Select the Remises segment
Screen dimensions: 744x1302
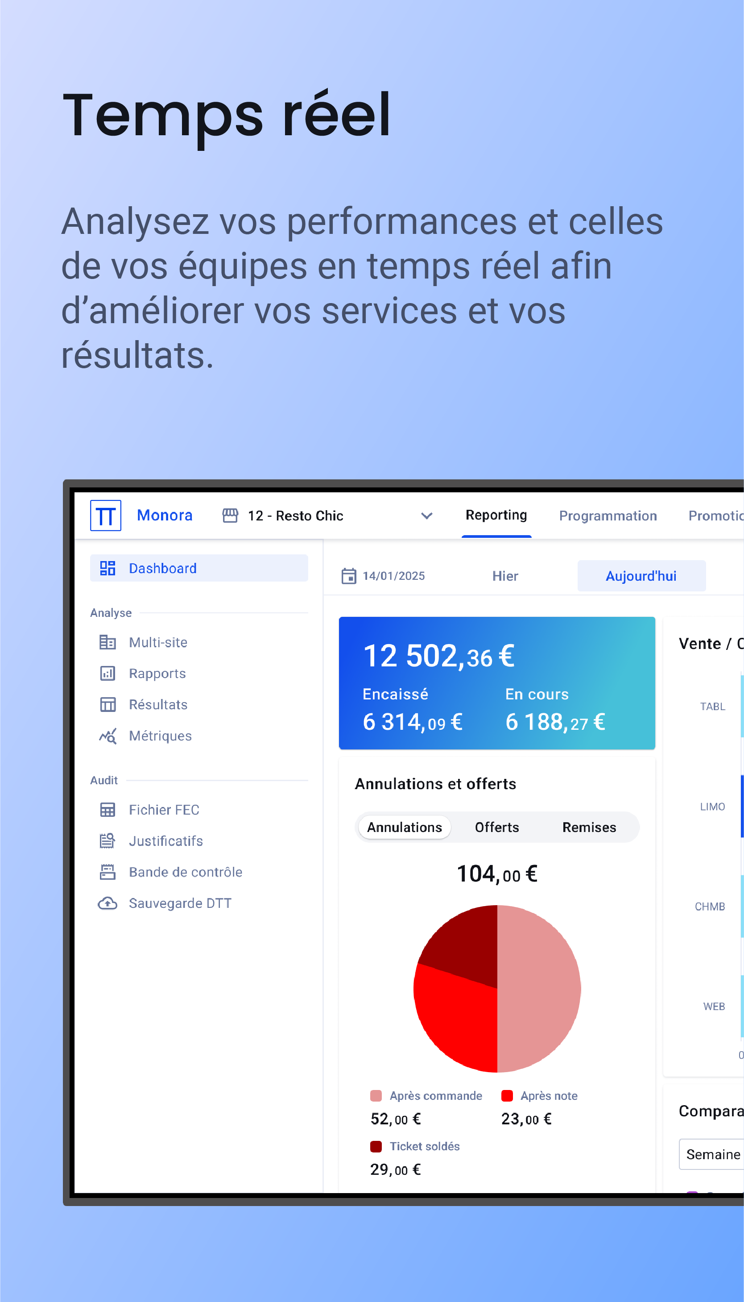(x=589, y=827)
